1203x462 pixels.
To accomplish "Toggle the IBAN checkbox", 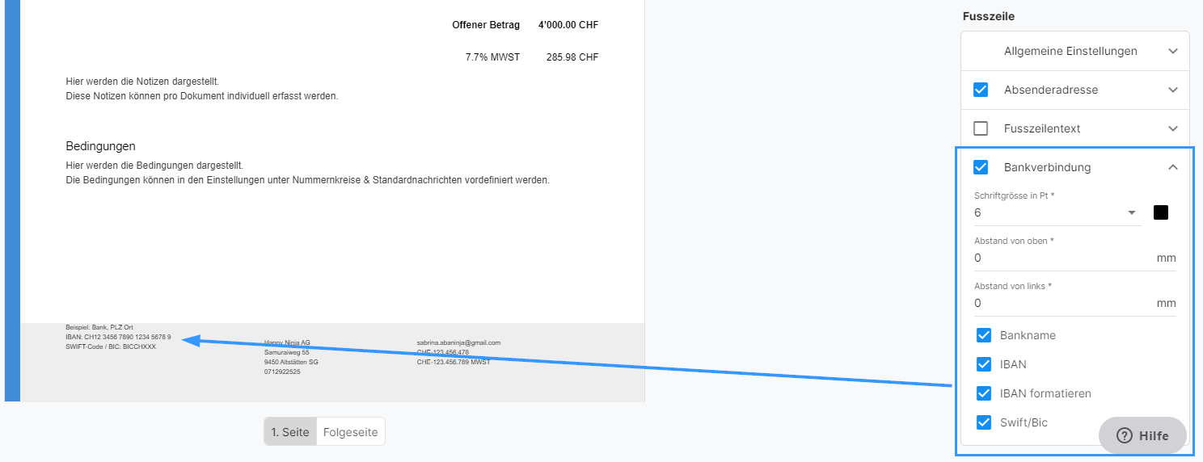I will point(984,364).
